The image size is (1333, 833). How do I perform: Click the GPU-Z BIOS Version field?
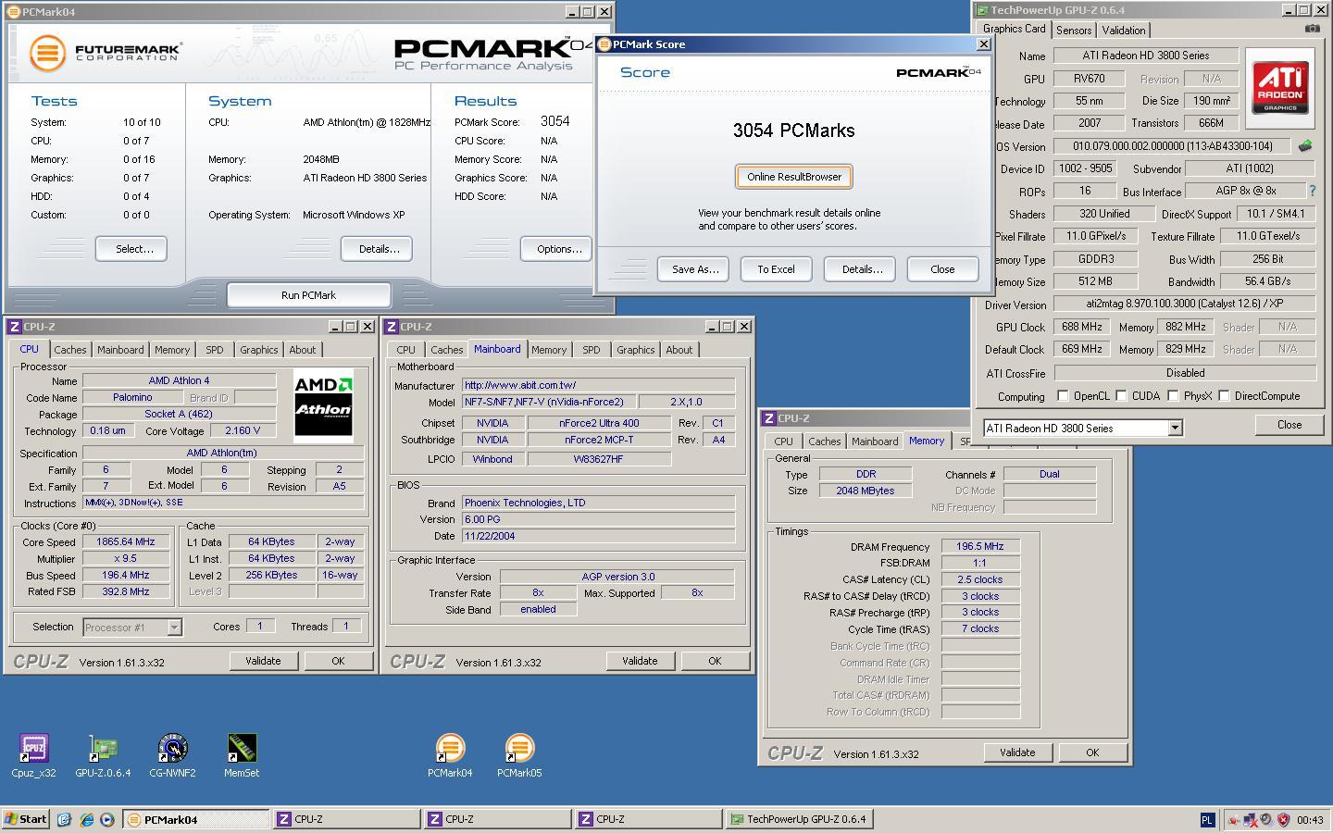point(1172,146)
